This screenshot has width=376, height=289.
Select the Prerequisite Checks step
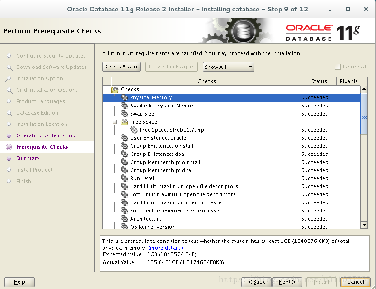[x=42, y=147]
